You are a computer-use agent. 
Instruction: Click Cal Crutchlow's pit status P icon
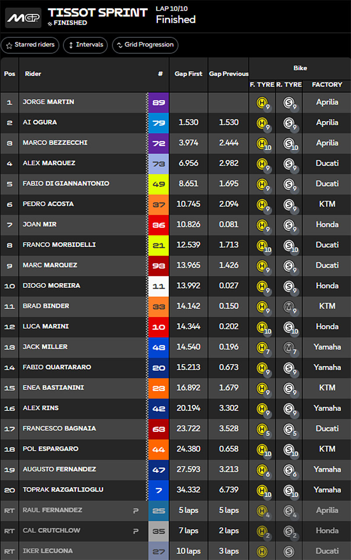tap(136, 531)
